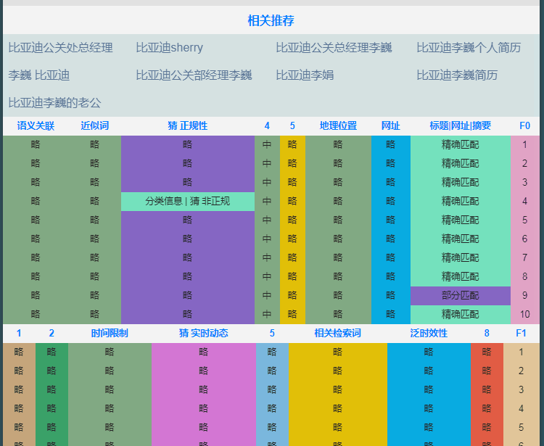Click the F0 column header
The image size is (544, 446).
(524, 126)
